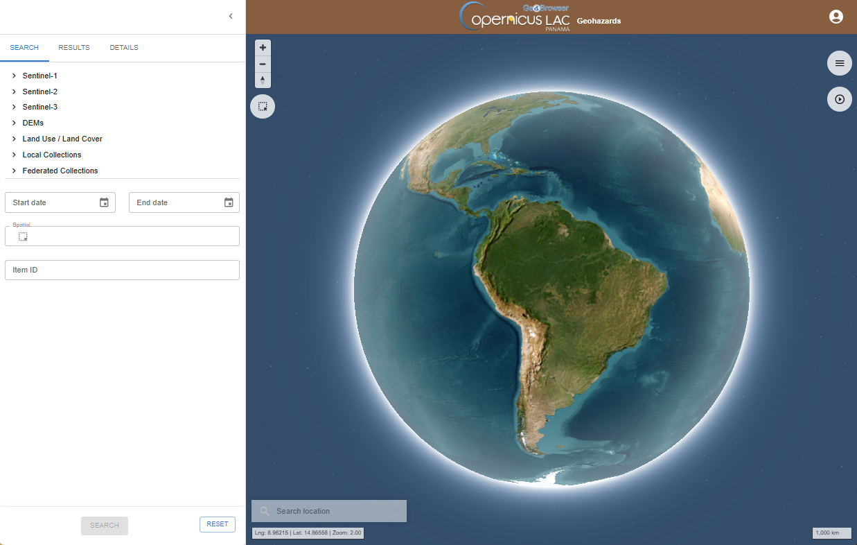
Task: Collapse the left sidebar panel
Action: pos(231,17)
